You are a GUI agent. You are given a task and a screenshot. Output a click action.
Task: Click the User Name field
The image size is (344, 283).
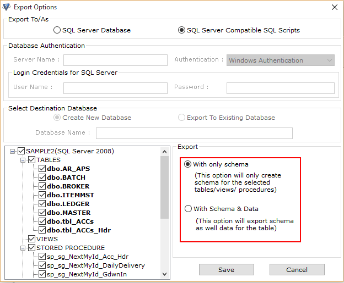click(x=115, y=88)
